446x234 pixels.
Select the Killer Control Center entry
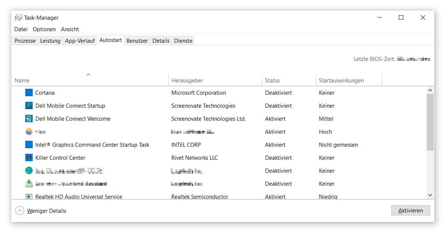60,157
